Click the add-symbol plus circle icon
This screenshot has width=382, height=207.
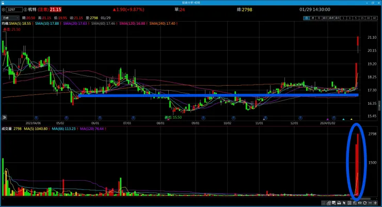click(4, 9)
